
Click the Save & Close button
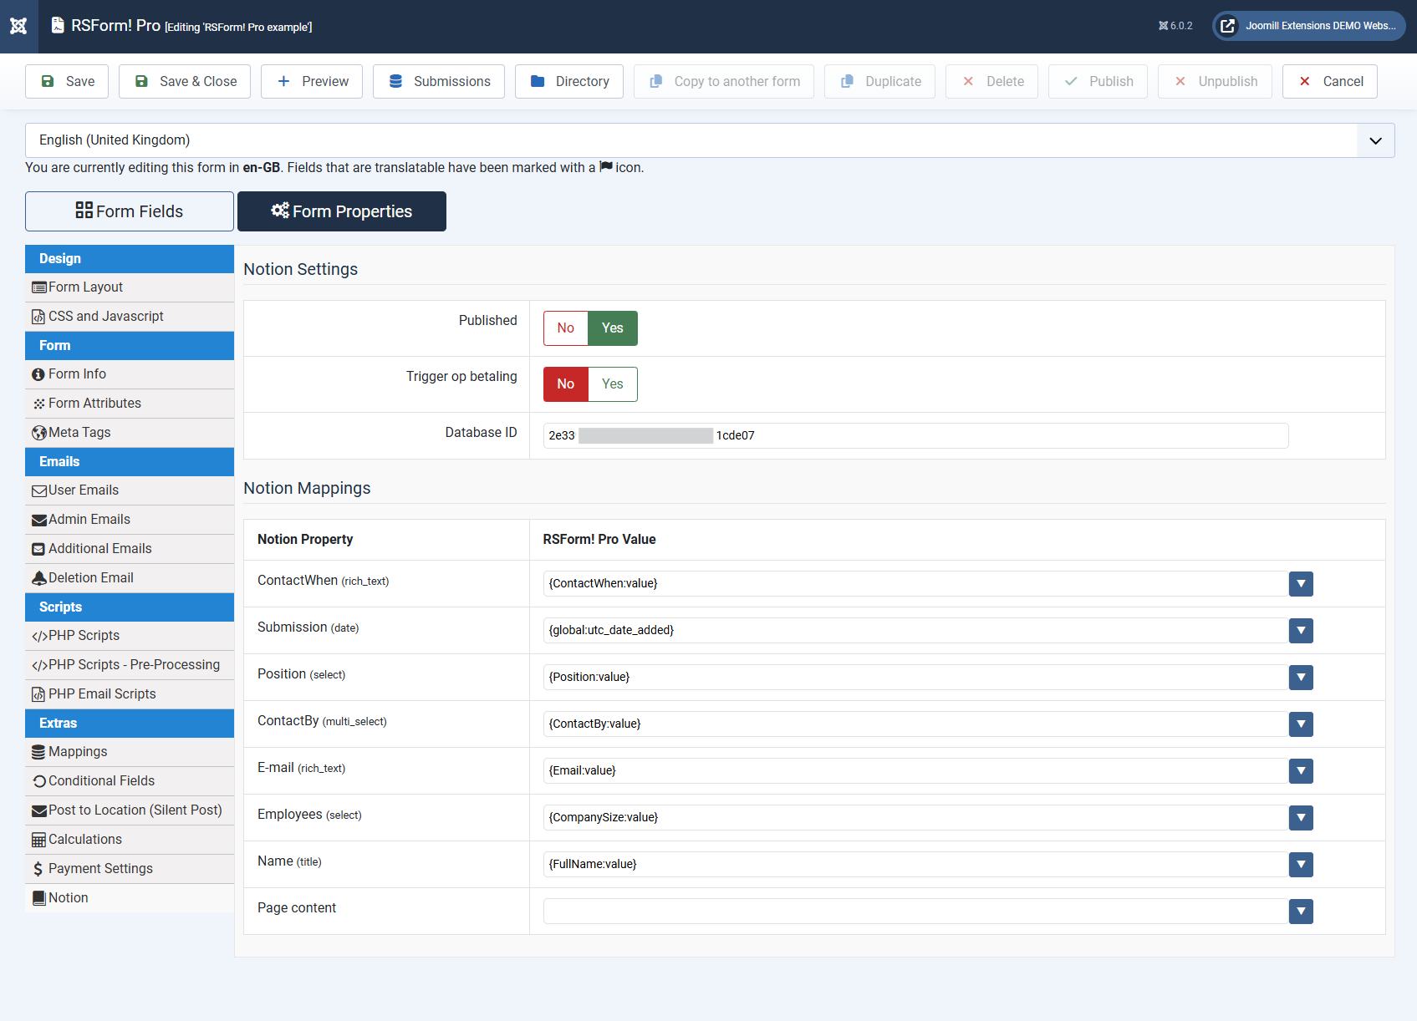185,81
